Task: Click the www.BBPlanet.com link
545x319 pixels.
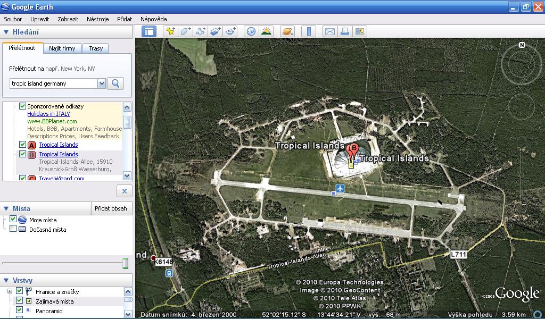Action: pyautogui.click(x=52, y=121)
